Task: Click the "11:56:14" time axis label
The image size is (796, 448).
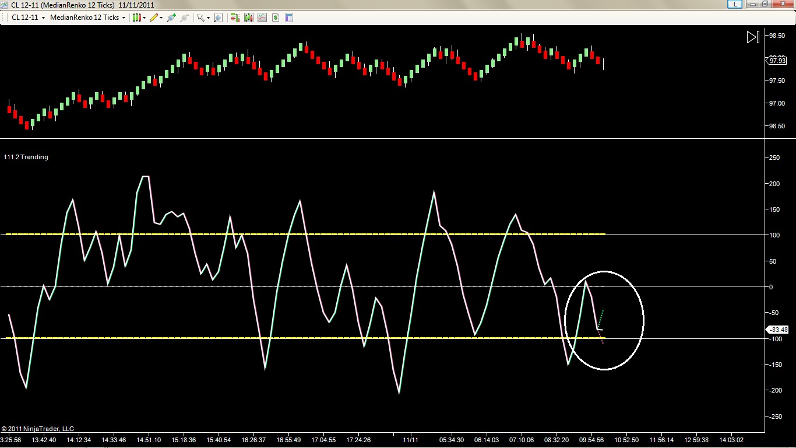Action: (x=661, y=440)
